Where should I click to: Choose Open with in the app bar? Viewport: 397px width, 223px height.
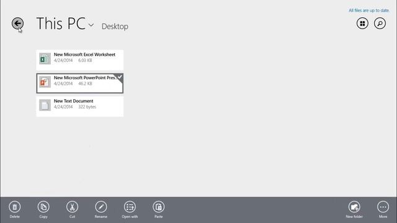[130, 207]
